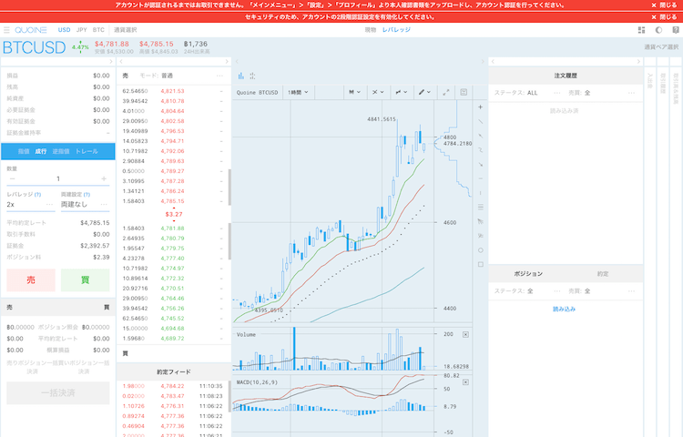Close the Volume indicator panel

pos(465,335)
